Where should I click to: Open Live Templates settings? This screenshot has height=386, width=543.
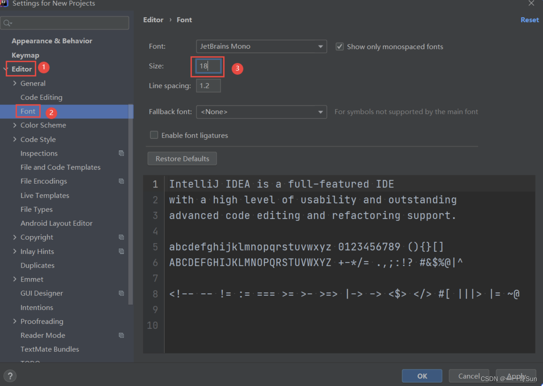(45, 195)
